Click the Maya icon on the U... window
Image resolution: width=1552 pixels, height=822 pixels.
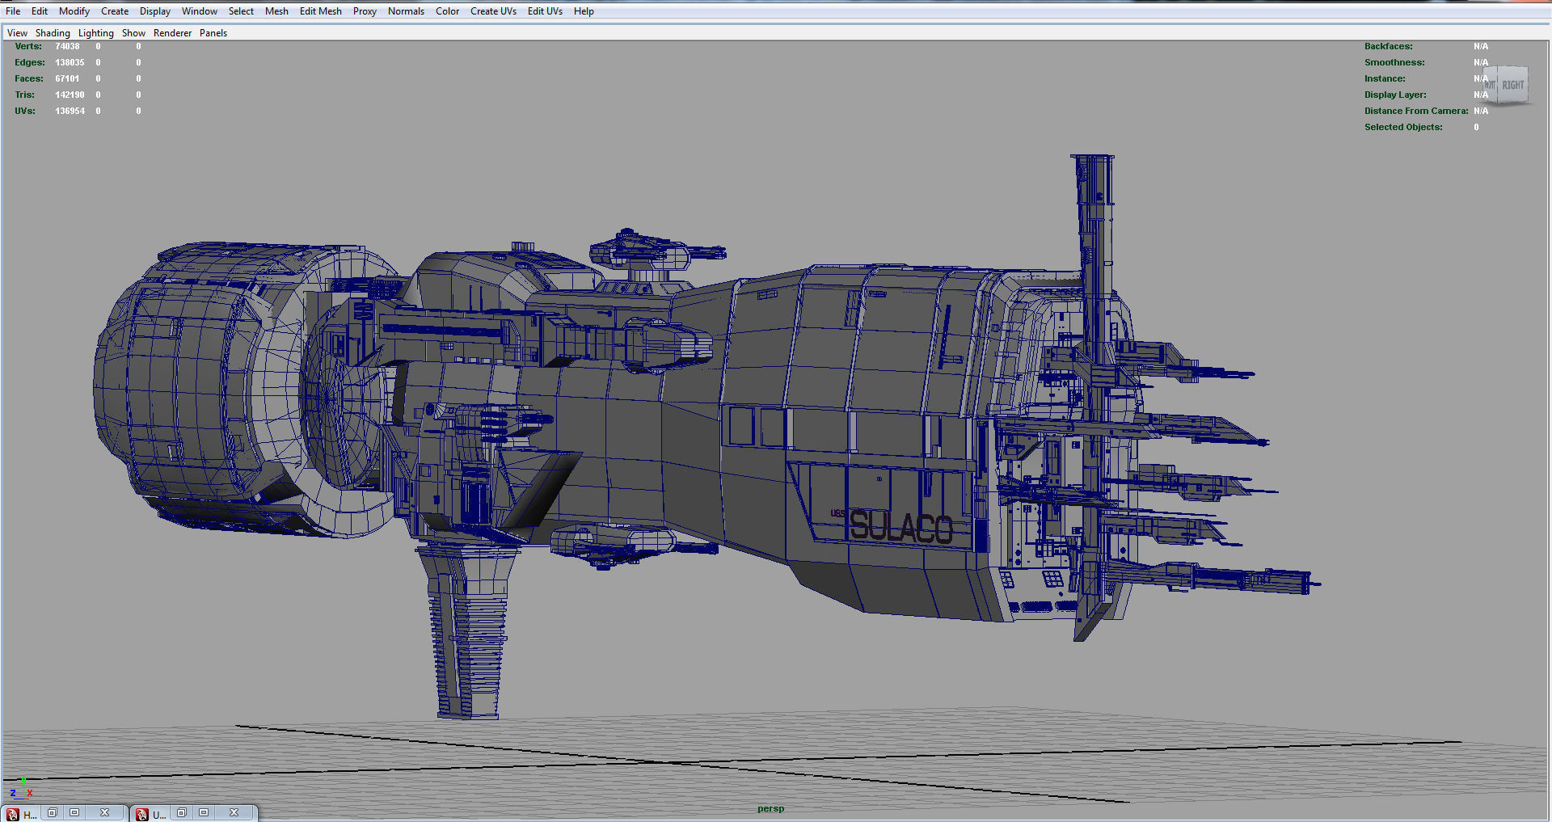[x=142, y=814]
